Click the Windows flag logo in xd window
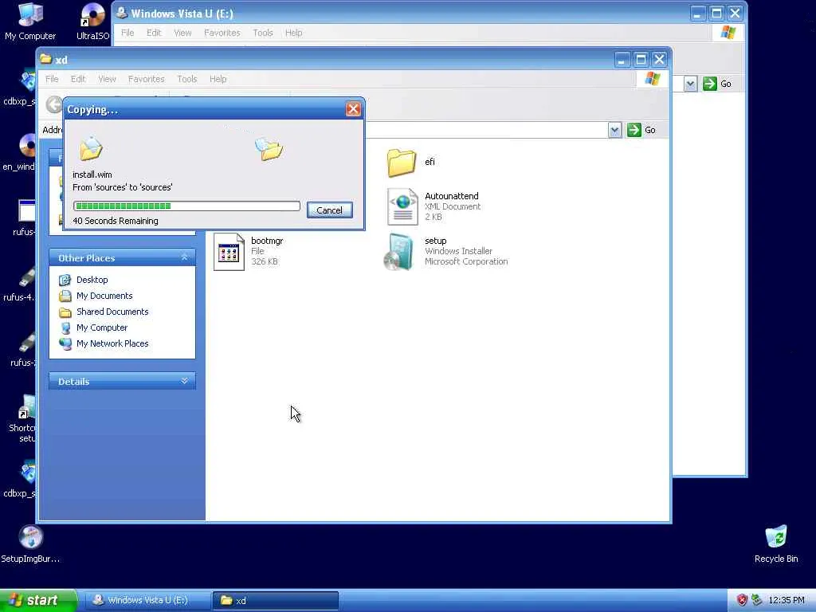The image size is (816, 612). (652, 79)
